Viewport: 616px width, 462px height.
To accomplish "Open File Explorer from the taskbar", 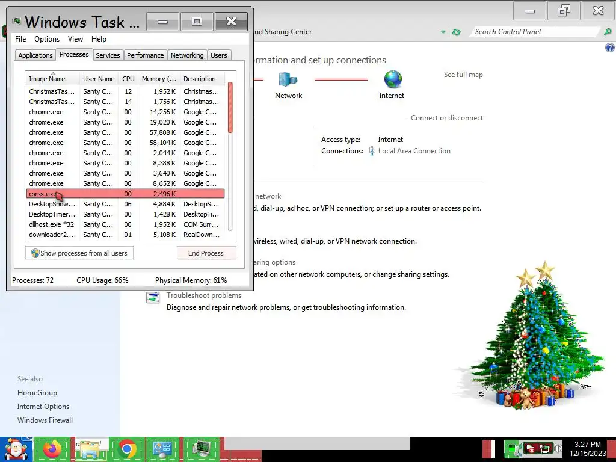I will (90, 449).
